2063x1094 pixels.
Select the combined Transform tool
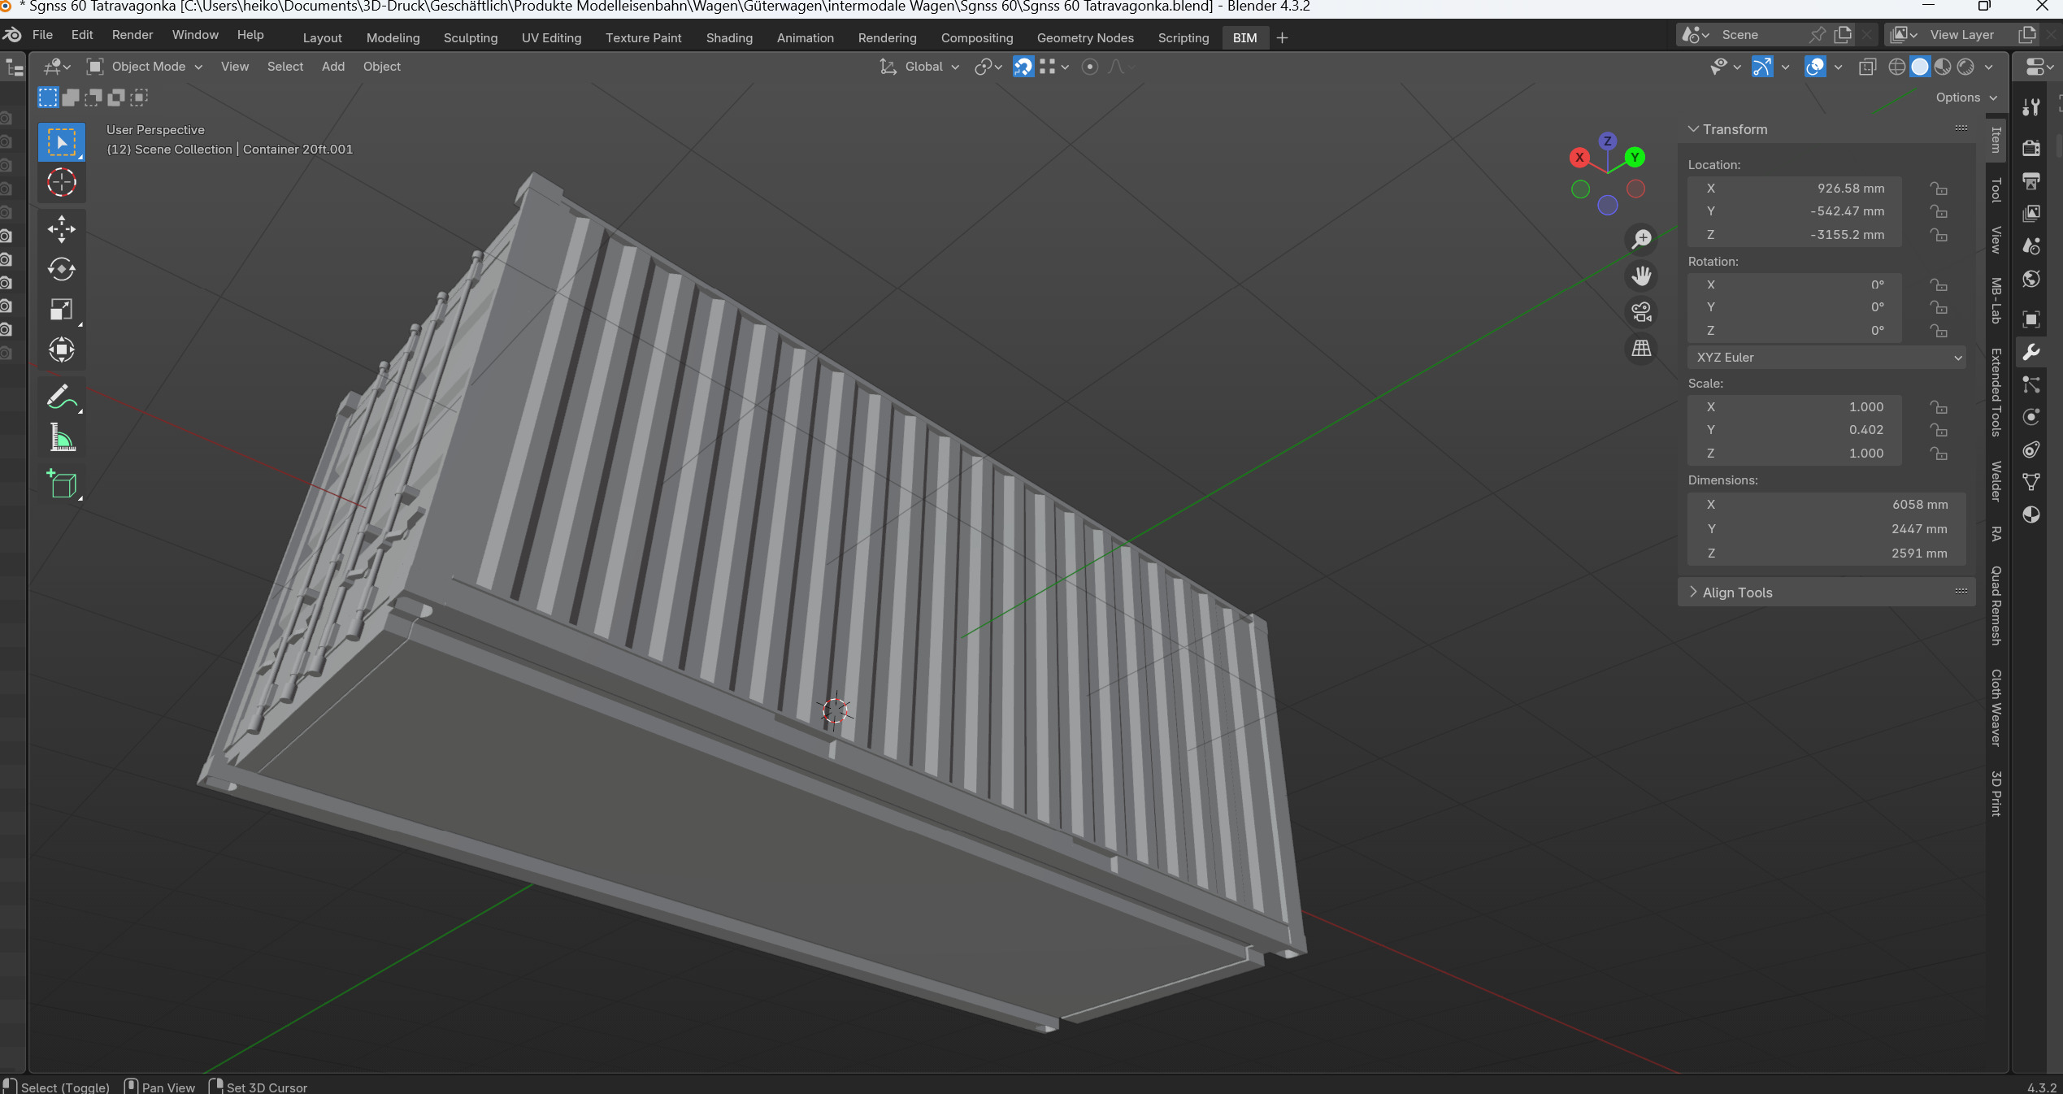62,350
